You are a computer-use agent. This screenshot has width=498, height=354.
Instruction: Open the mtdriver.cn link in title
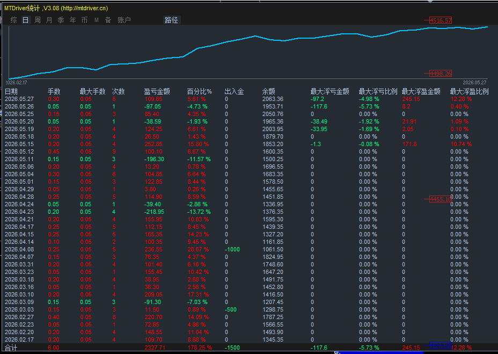84,8
